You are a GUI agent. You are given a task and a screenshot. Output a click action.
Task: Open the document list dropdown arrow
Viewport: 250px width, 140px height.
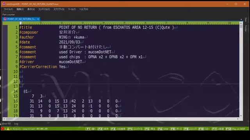click(241, 19)
